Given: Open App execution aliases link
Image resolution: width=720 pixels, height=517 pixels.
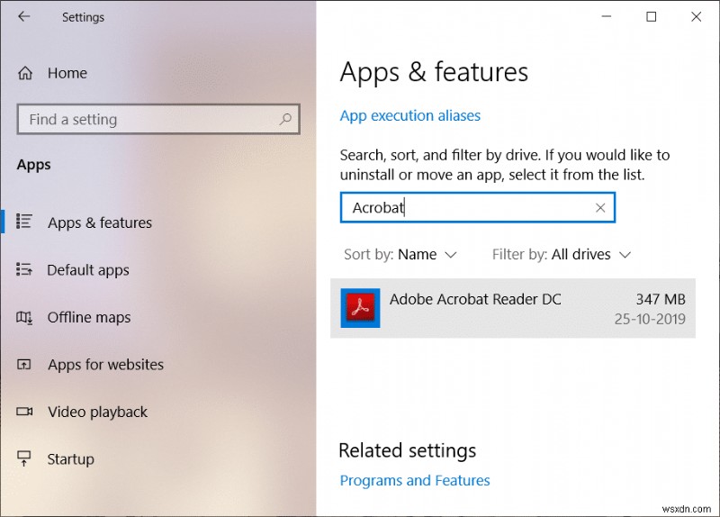Looking at the screenshot, I should [410, 115].
